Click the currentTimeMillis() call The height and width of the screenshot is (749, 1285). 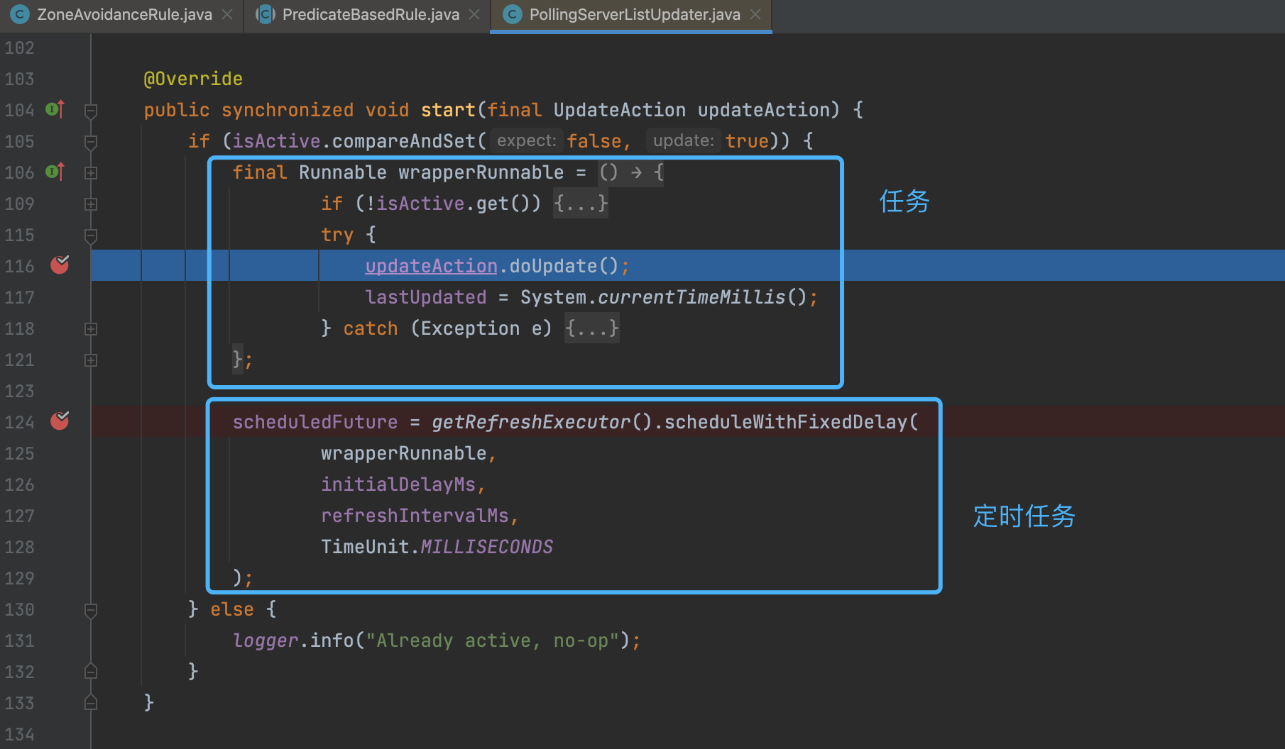[702, 297]
